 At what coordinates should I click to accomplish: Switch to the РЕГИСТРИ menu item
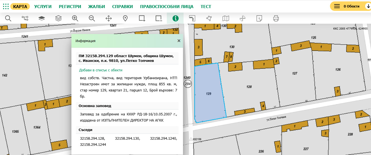70,6
